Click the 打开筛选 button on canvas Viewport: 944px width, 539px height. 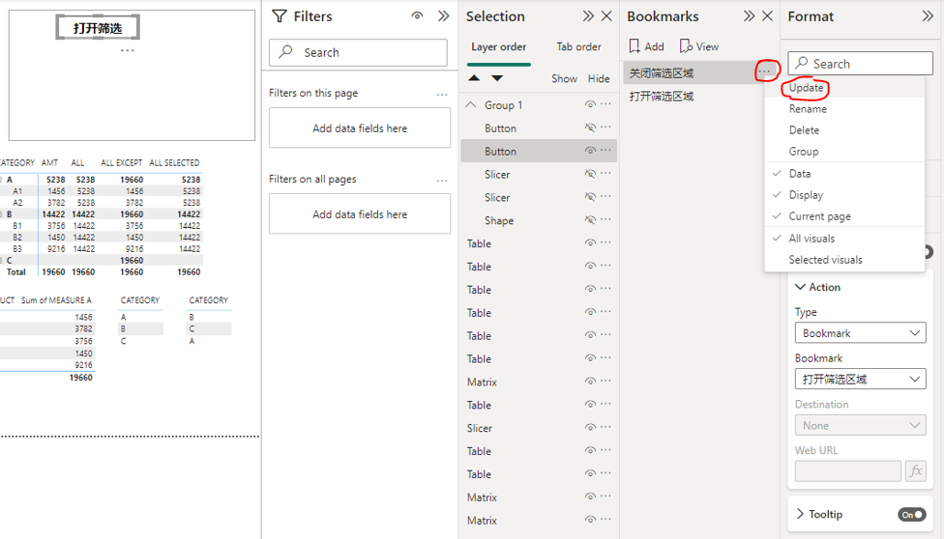tap(98, 28)
